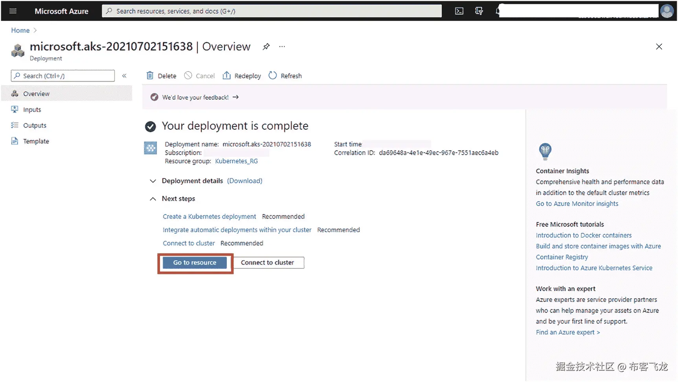Screen dimensions: 678x382
Task: Launch Cloud Shell from top bar
Action: pyautogui.click(x=459, y=11)
